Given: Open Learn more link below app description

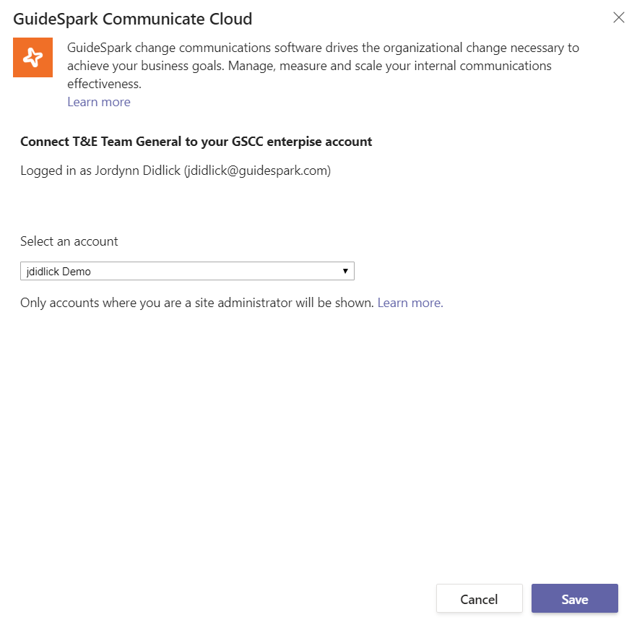Looking at the screenshot, I should [99, 102].
